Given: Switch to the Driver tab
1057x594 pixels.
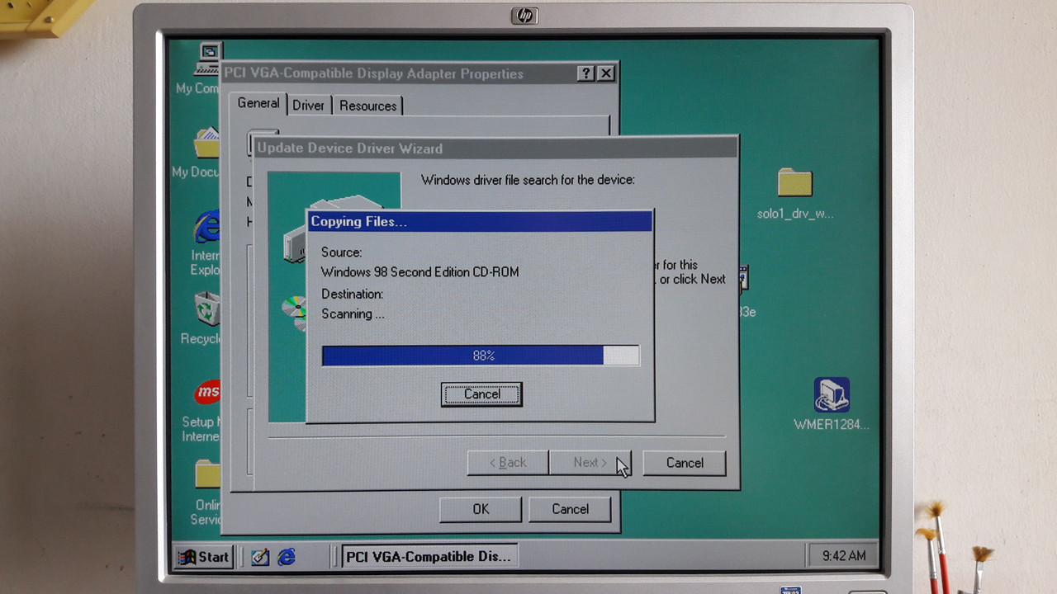Looking at the screenshot, I should point(308,106).
